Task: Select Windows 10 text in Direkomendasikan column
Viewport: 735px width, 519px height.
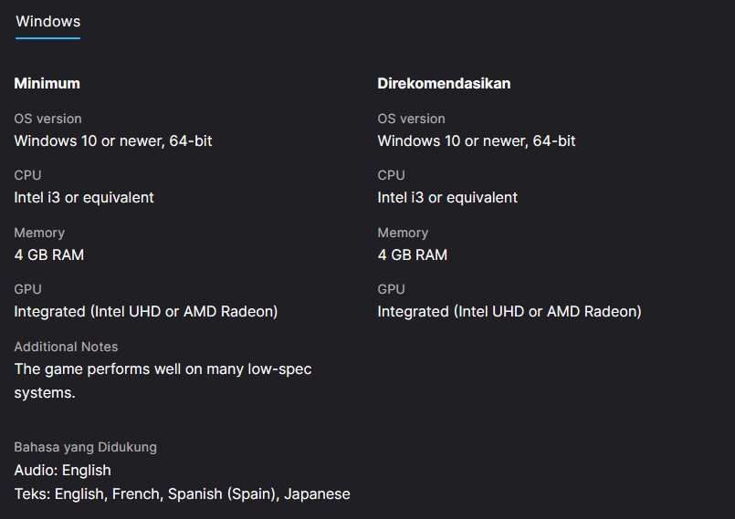Action: pyautogui.click(x=477, y=141)
